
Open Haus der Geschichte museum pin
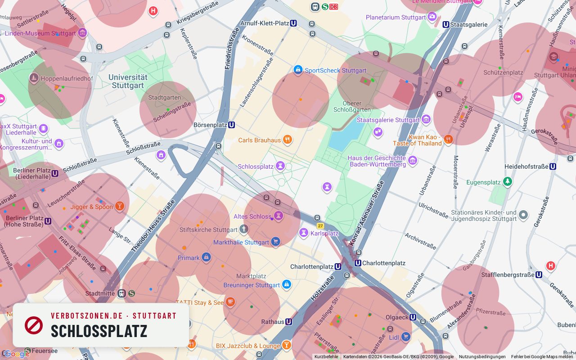click(413, 161)
